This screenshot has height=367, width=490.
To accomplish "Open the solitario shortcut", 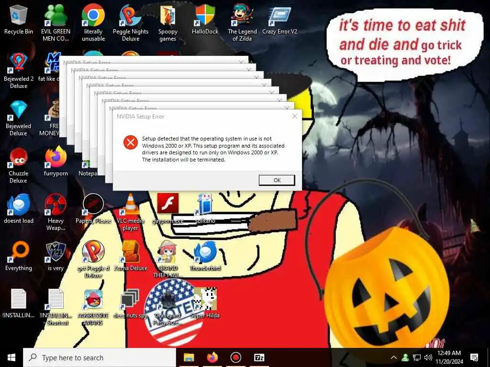I will coord(205,208).
